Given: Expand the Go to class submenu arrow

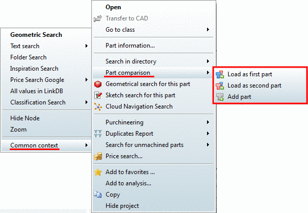Looking at the screenshot, I should tap(208, 30).
